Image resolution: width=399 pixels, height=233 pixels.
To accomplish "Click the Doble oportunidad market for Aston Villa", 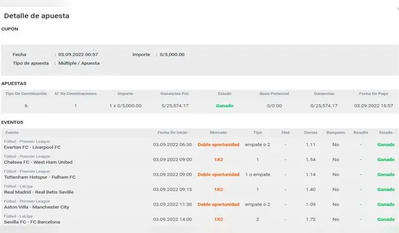I will click(218, 204).
